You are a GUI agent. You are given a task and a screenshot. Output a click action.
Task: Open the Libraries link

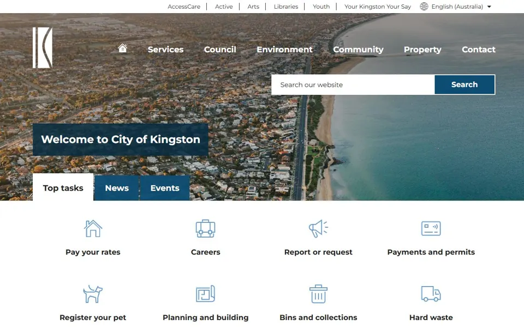click(285, 7)
